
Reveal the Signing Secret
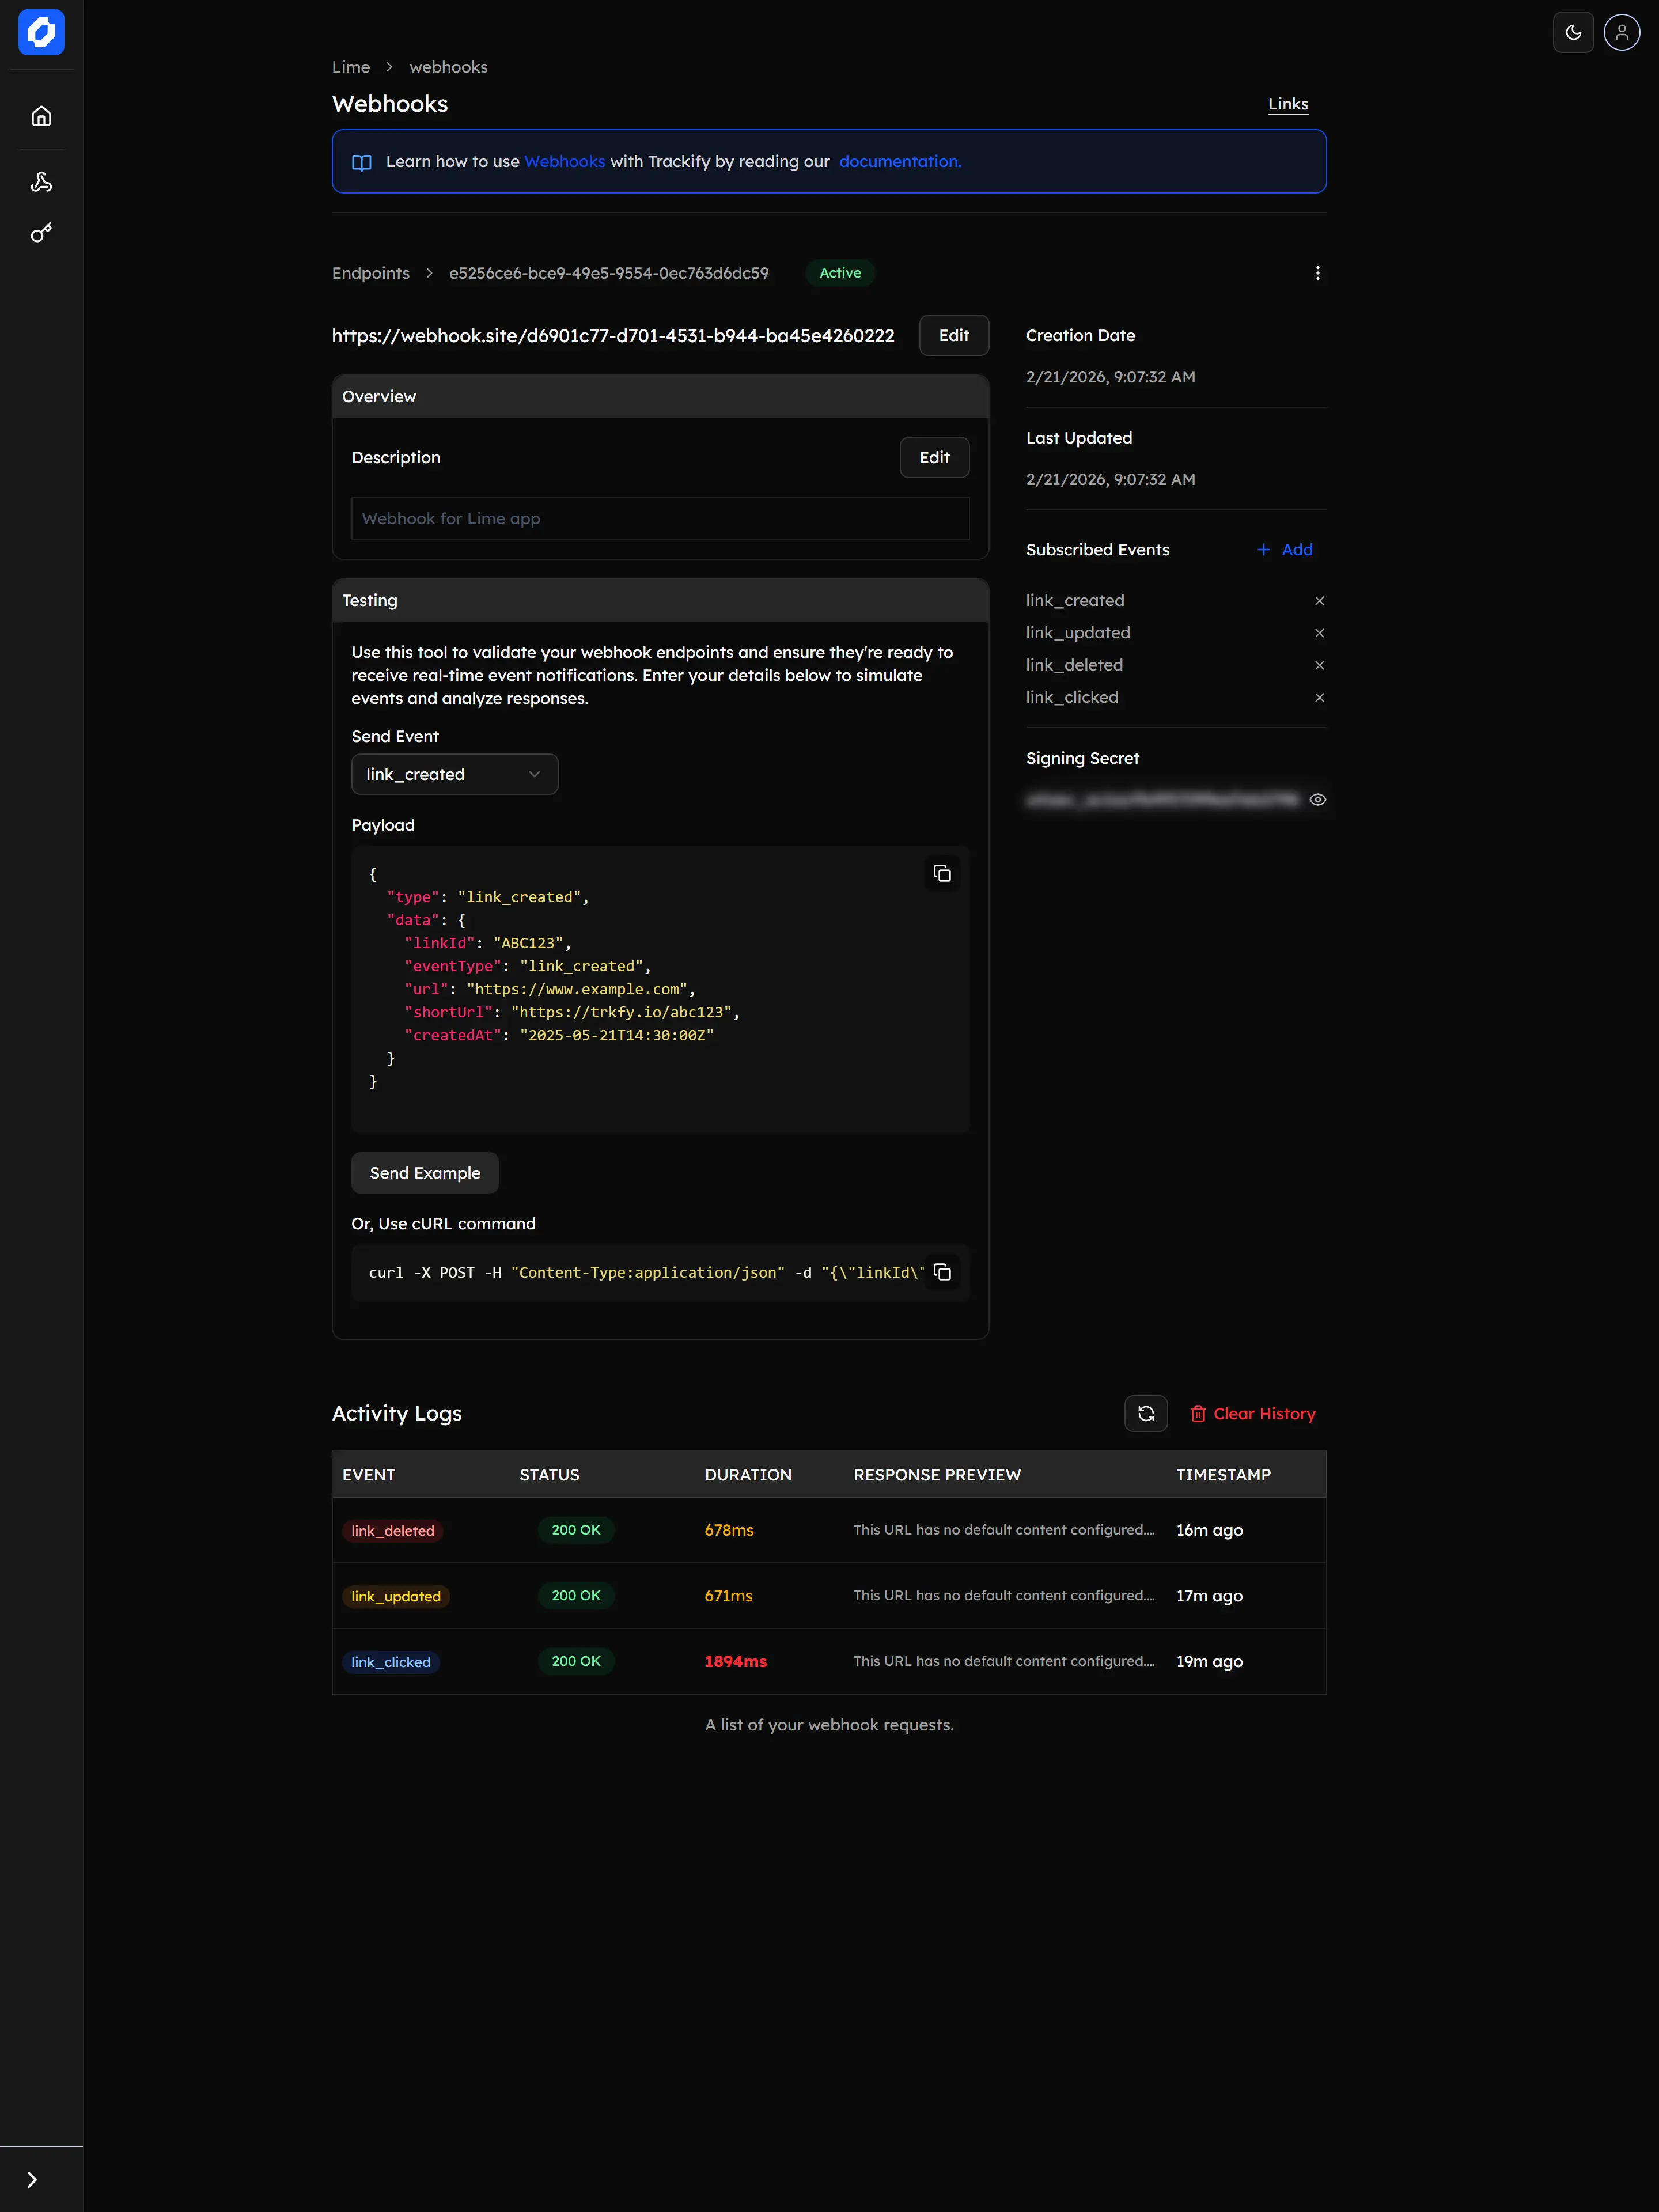pos(1318,799)
